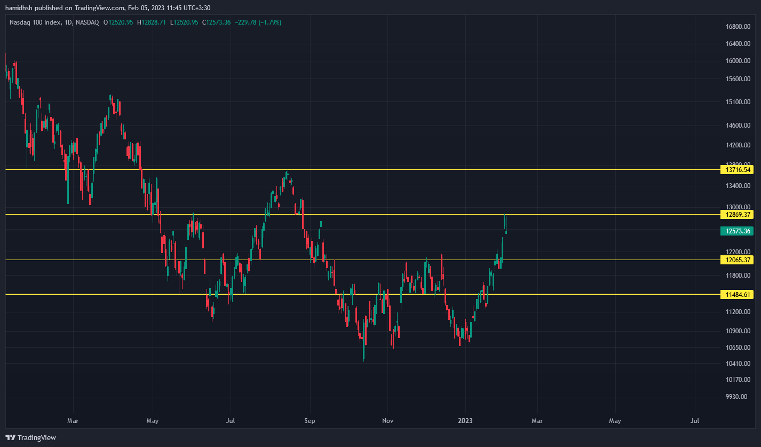
Task: Click the 2023 label on time axis
Action: [466, 421]
